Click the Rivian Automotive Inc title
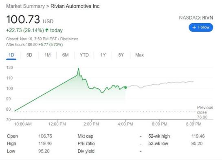This screenshot has width=222, height=160. 75,6
